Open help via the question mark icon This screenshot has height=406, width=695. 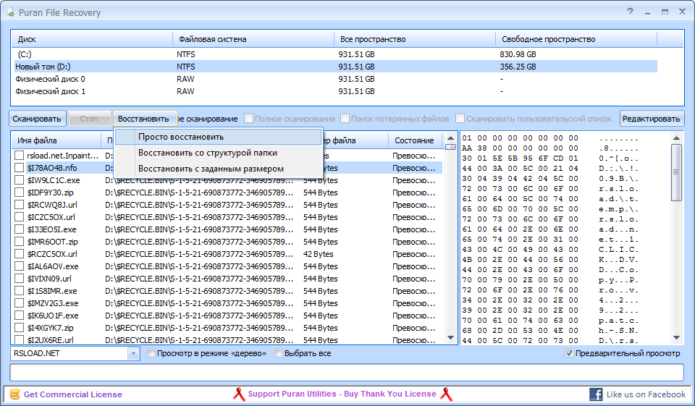click(x=630, y=12)
